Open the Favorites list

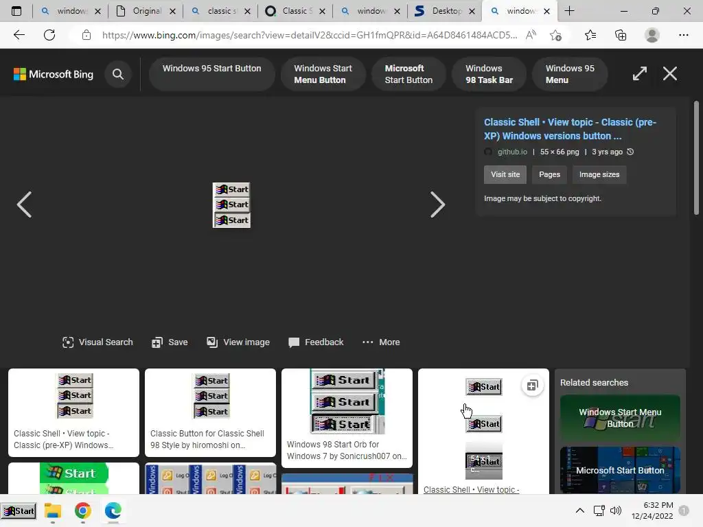(590, 35)
